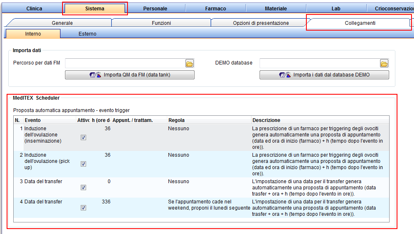Click the h (ore) column header
414x234 pixels.
(x=101, y=120)
